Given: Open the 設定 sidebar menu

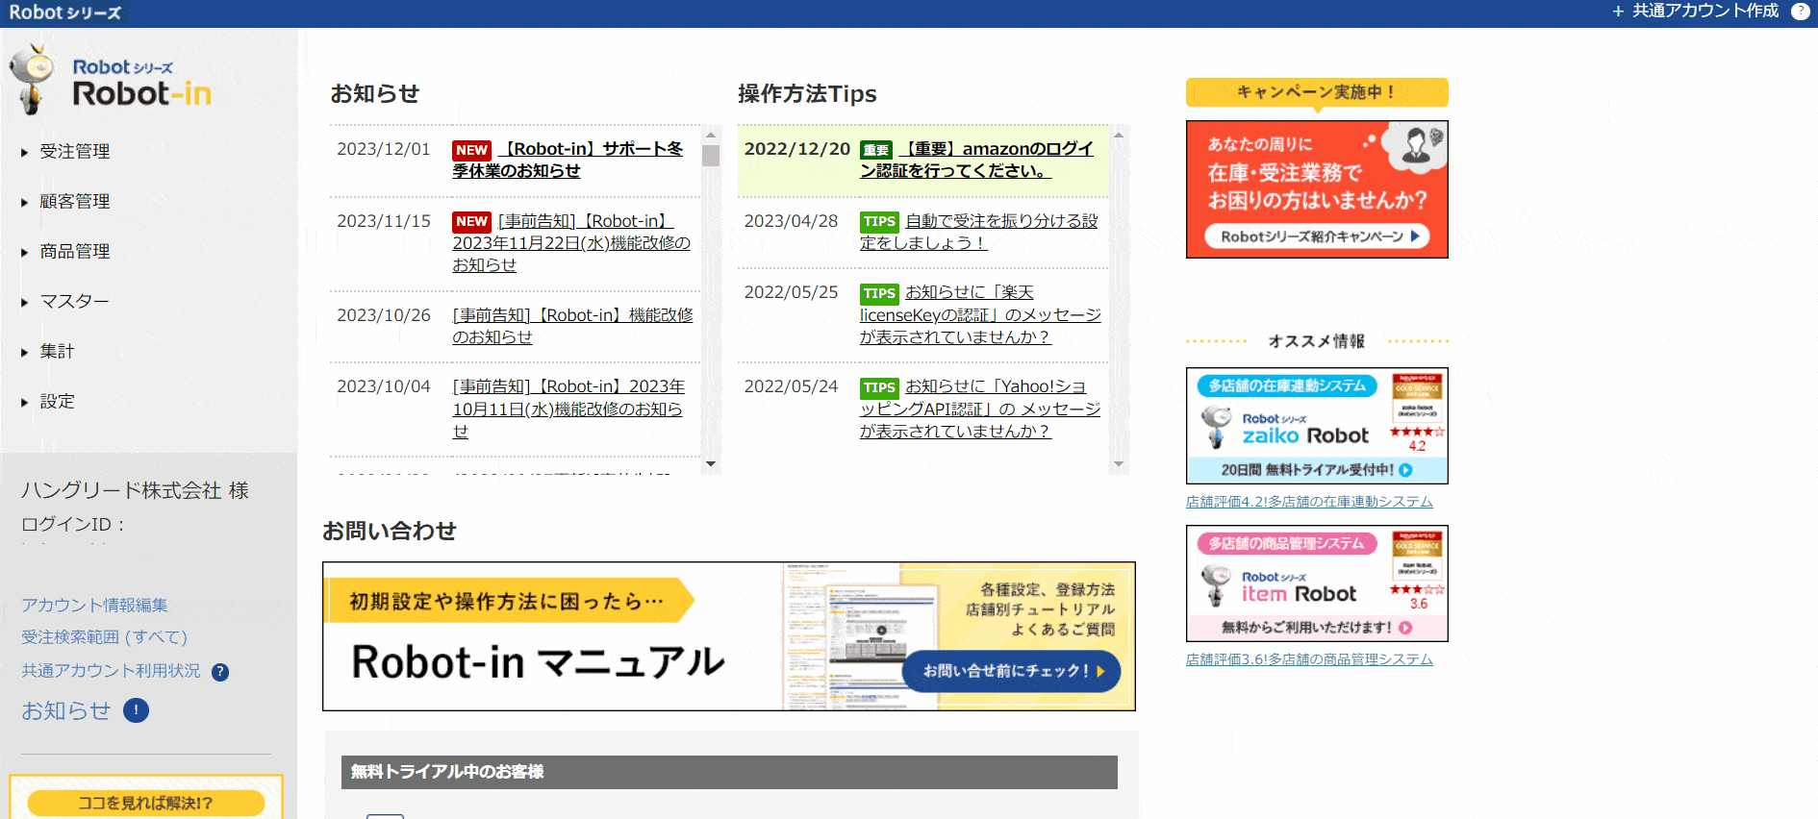Looking at the screenshot, I should [57, 402].
